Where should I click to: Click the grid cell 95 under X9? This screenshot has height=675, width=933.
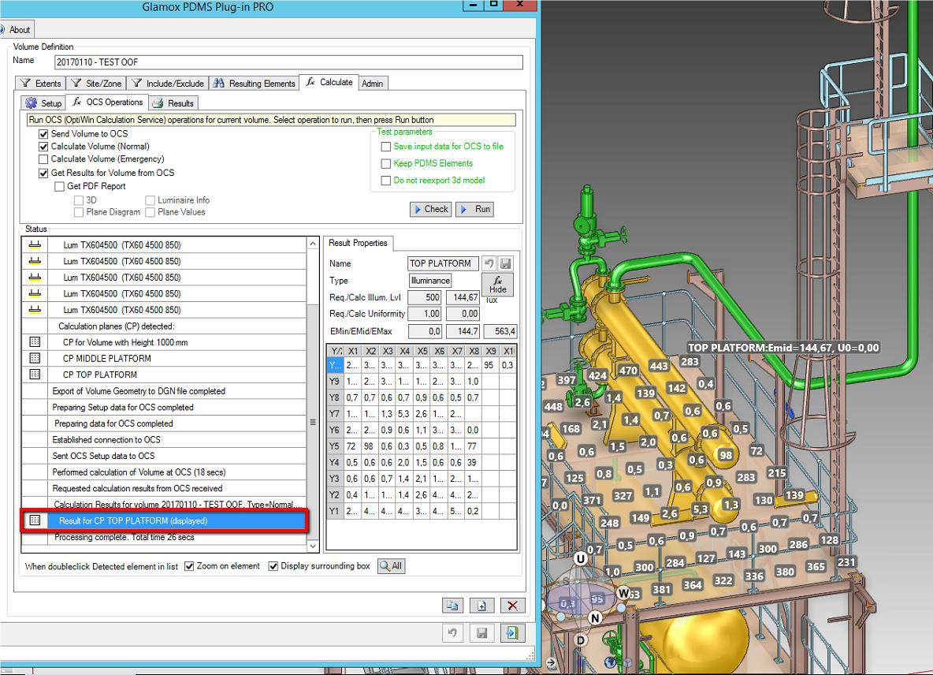pos(489,365)
